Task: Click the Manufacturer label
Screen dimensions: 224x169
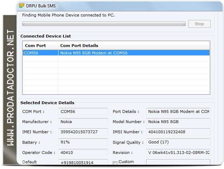Action: pos(37,122)
